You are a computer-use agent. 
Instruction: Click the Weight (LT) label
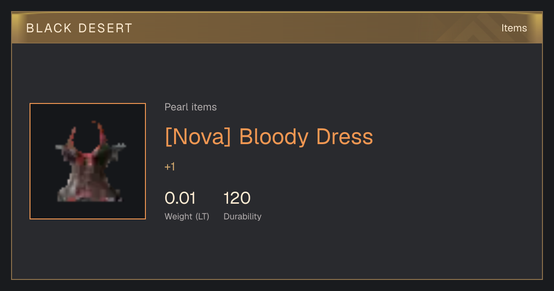[x=187, y=217]
